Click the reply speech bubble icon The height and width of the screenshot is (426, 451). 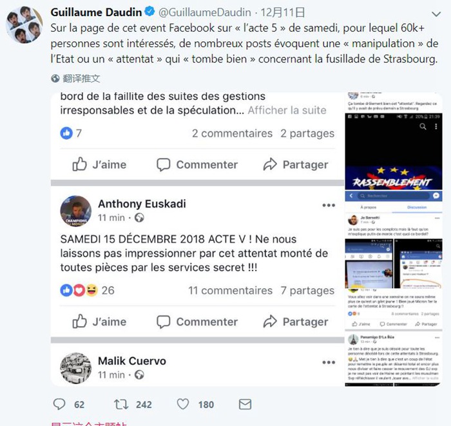[x=59, y=404]
